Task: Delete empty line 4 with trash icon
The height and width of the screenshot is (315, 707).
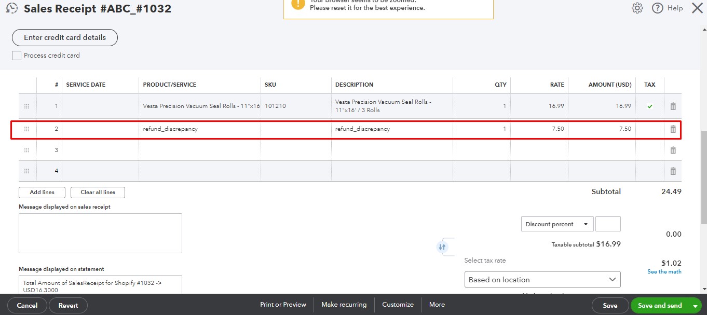Action: click(x=673, y=171)
